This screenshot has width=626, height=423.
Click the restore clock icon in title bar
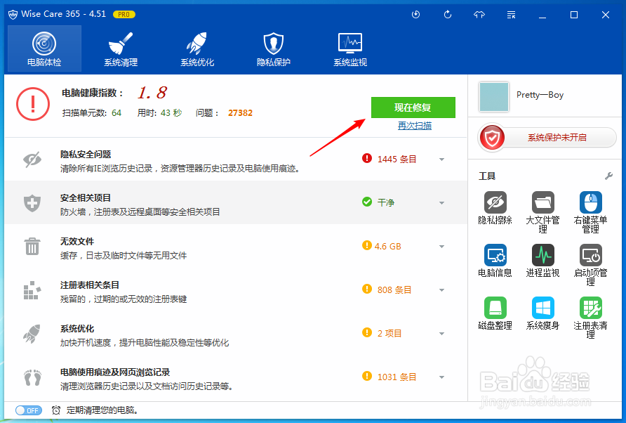point(416,15)
